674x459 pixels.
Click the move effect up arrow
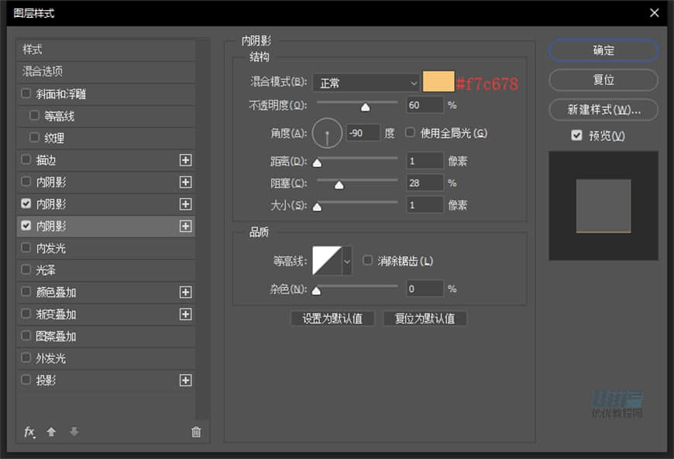pos(51,432)
